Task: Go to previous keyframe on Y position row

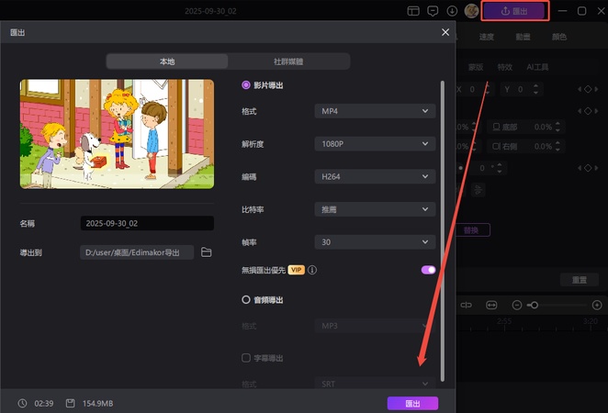Action: pos(580,89)
